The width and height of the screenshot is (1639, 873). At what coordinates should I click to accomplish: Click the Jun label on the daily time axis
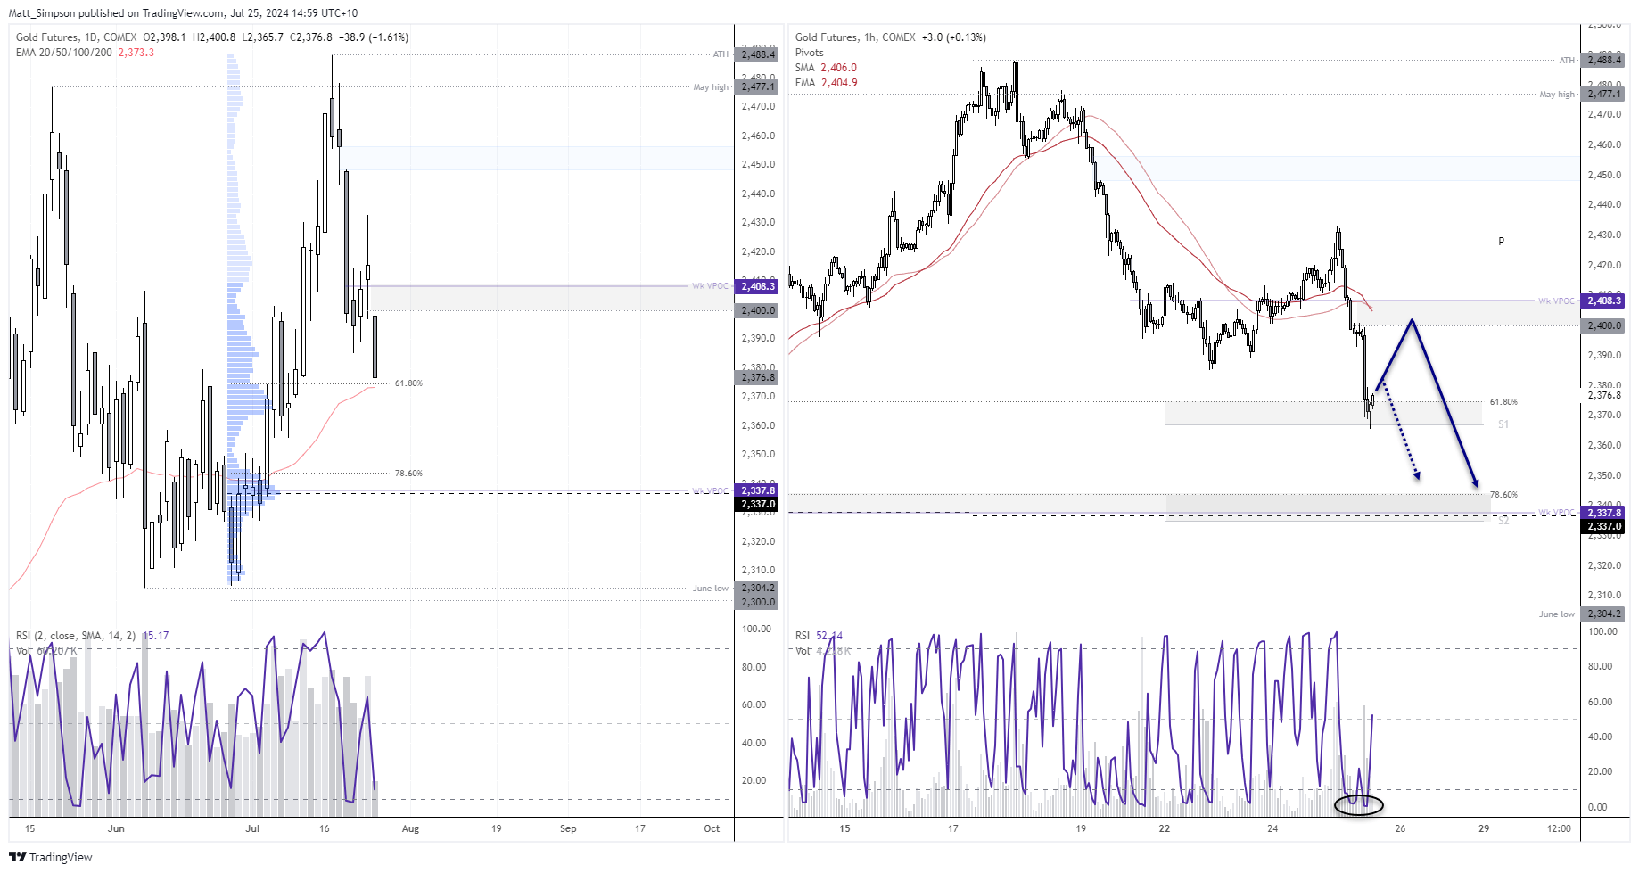click(x=116, y=828)
